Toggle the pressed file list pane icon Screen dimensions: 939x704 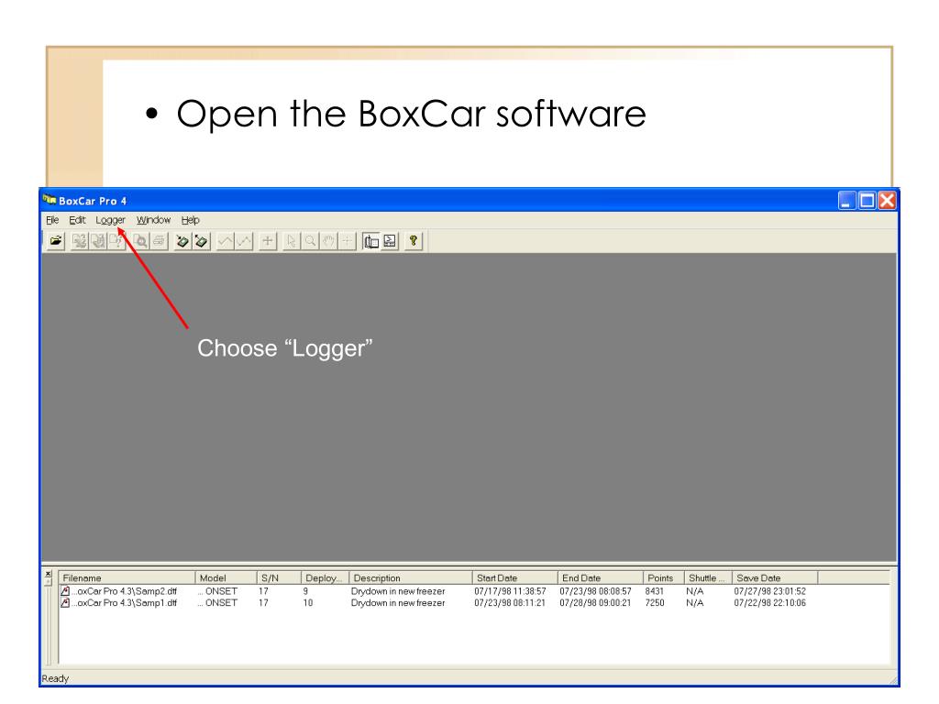click(x=371, y=241)
